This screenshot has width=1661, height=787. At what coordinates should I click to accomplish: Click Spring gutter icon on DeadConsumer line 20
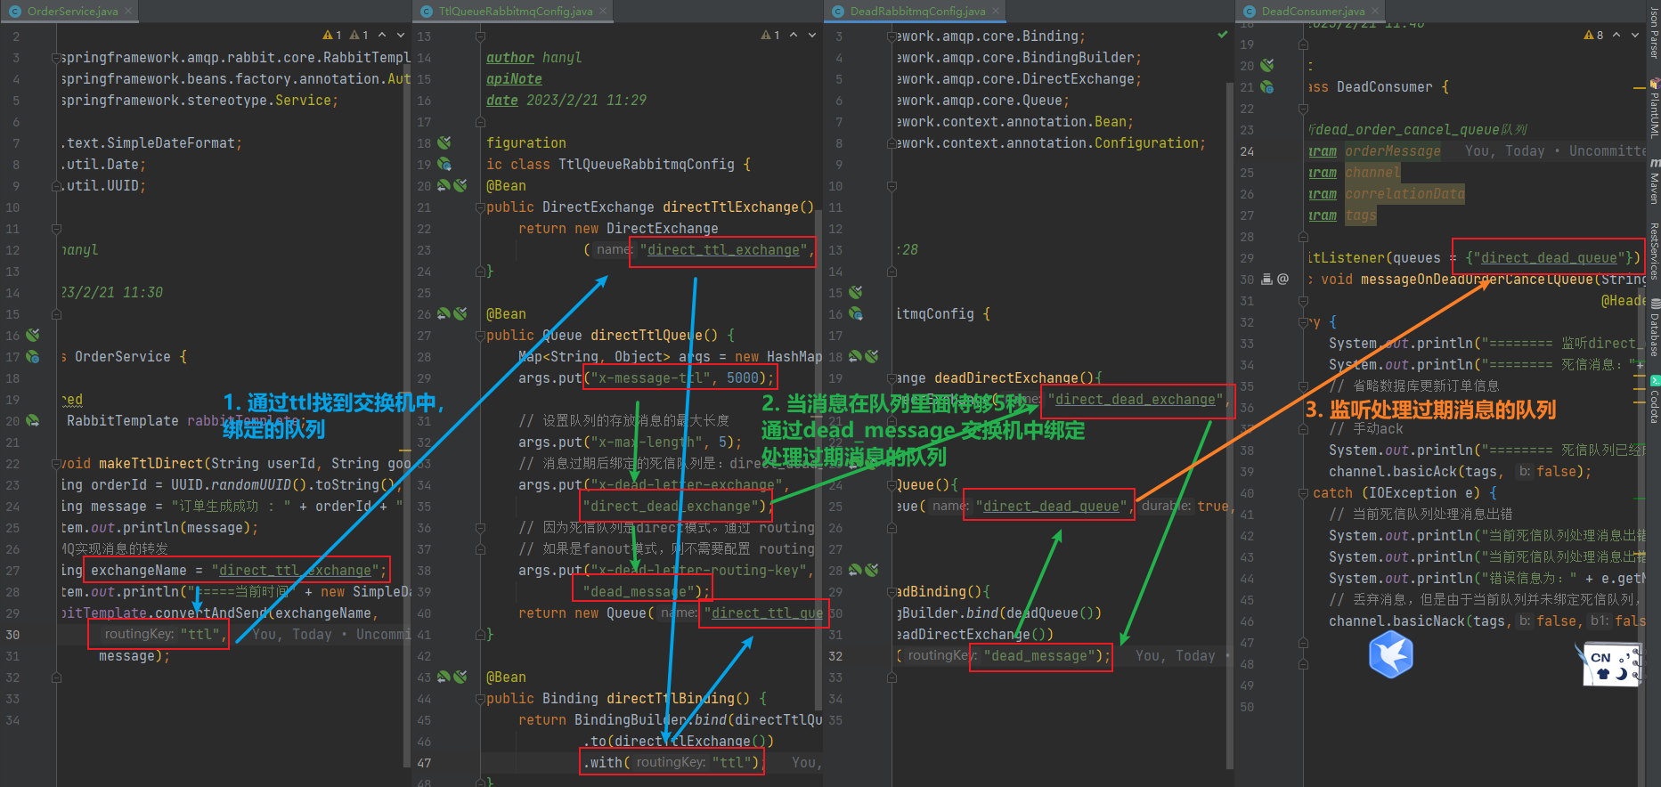[1267, 65]
